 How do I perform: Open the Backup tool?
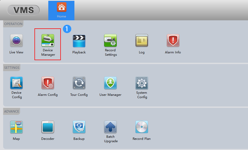tap(79, 127)
